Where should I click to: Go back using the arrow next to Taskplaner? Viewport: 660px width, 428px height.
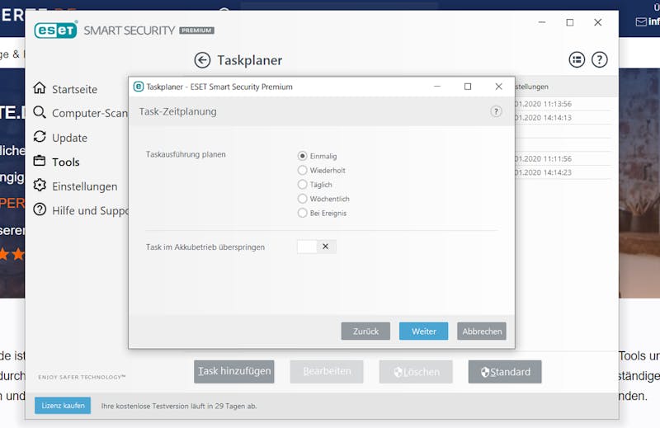(202, 60)
